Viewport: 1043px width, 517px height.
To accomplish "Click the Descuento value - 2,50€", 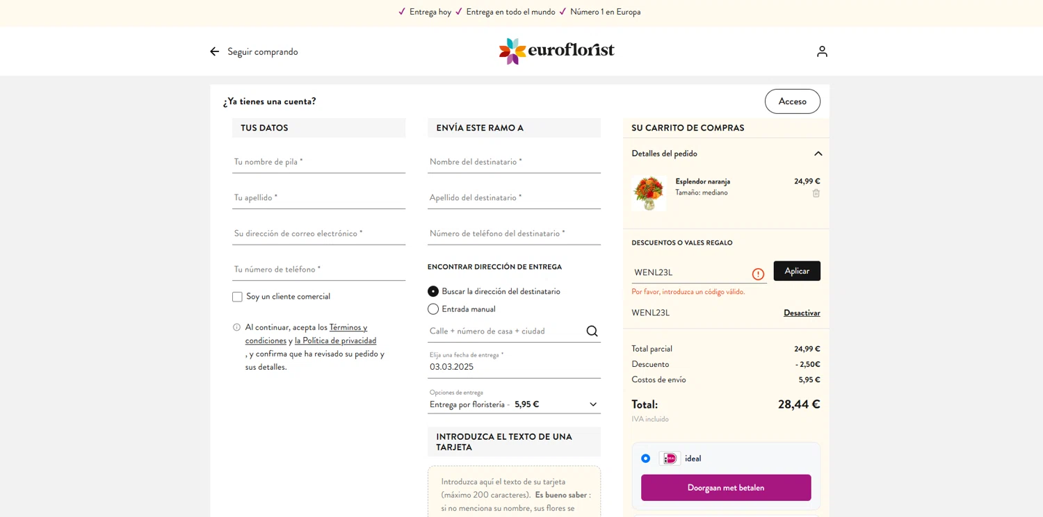I will pyautogui.click(x=808, y=364).
